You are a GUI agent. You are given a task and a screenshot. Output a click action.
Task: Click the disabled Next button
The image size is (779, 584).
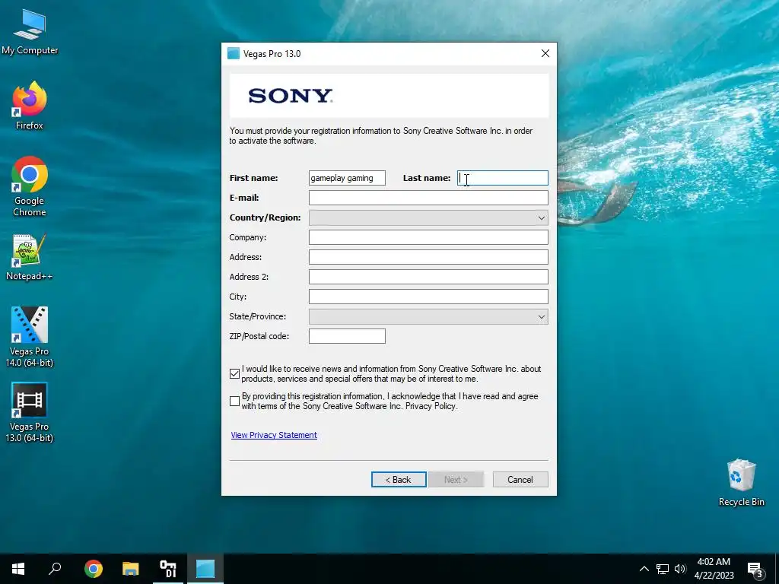click(x=456, y=480)
